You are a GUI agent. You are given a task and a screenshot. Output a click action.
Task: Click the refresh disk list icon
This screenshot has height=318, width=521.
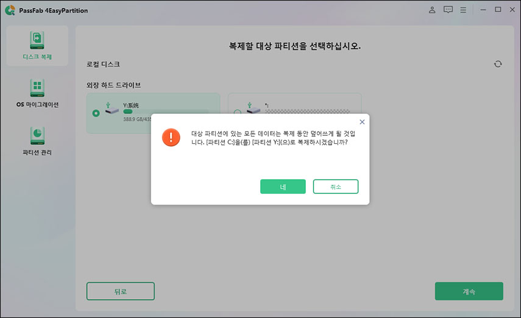tap(498, 64)
